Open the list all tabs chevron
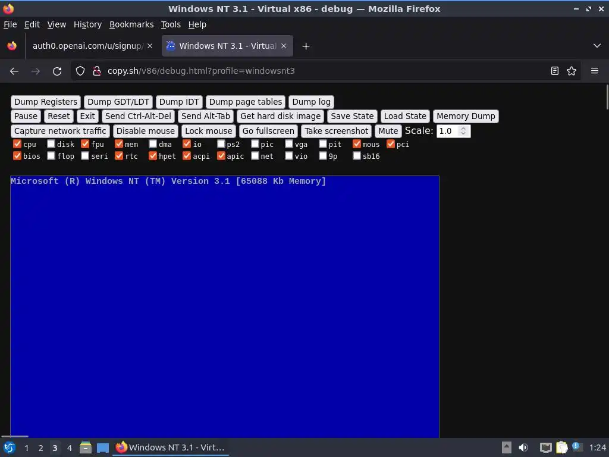The image size is (609, 457). click(597, 46)
